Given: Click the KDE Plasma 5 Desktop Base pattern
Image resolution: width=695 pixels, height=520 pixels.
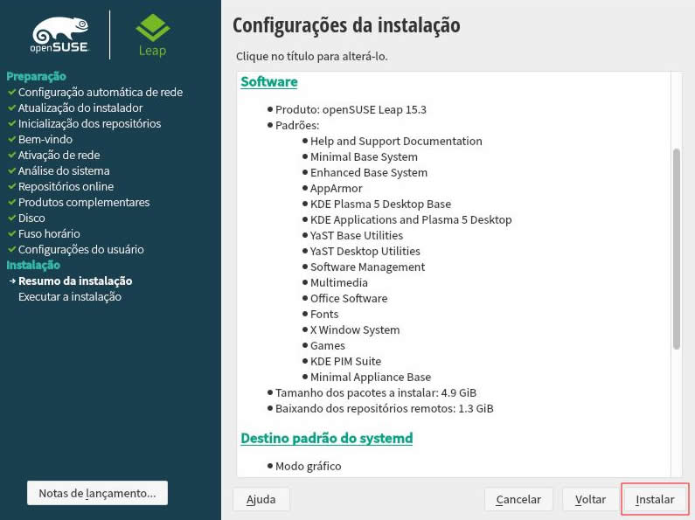Looking at the screenshot, I should tap(380, 205).
